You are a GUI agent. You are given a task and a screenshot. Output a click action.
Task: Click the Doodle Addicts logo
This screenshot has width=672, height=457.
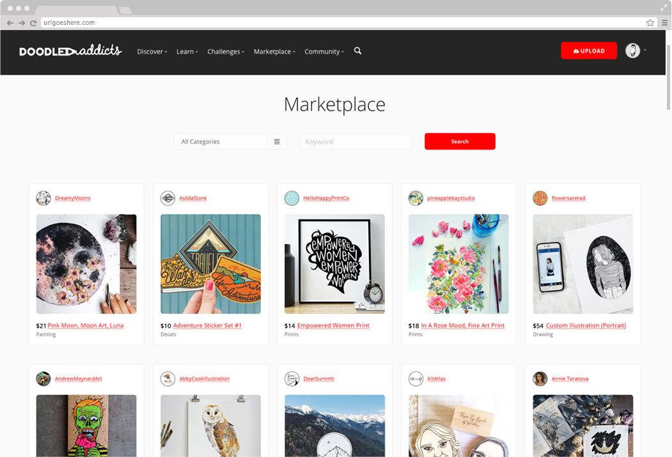(69, 51)
